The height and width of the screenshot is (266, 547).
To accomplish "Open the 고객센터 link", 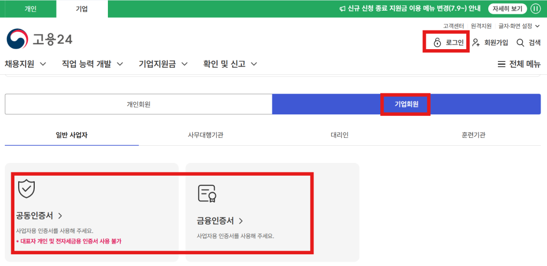I will click(454, 26).
